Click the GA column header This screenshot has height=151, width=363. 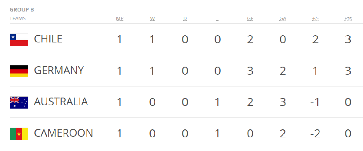tap(283, 19)
